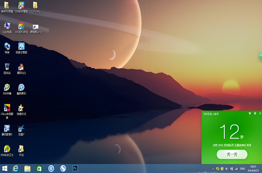Expand hidden system tray icons arrow
The width and height of the screenshot is (262, 173).
tap(213, 169)
